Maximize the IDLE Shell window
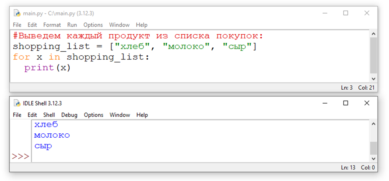 pos(346,103)
